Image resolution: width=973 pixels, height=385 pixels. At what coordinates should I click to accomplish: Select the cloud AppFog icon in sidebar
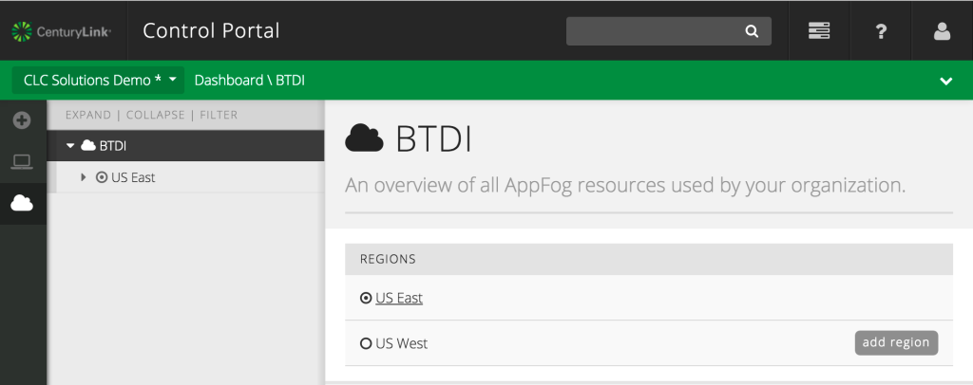click(x=22, y=203)
